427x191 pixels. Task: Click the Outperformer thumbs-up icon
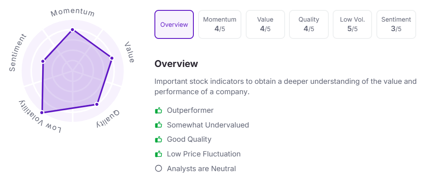click(158, 111)
